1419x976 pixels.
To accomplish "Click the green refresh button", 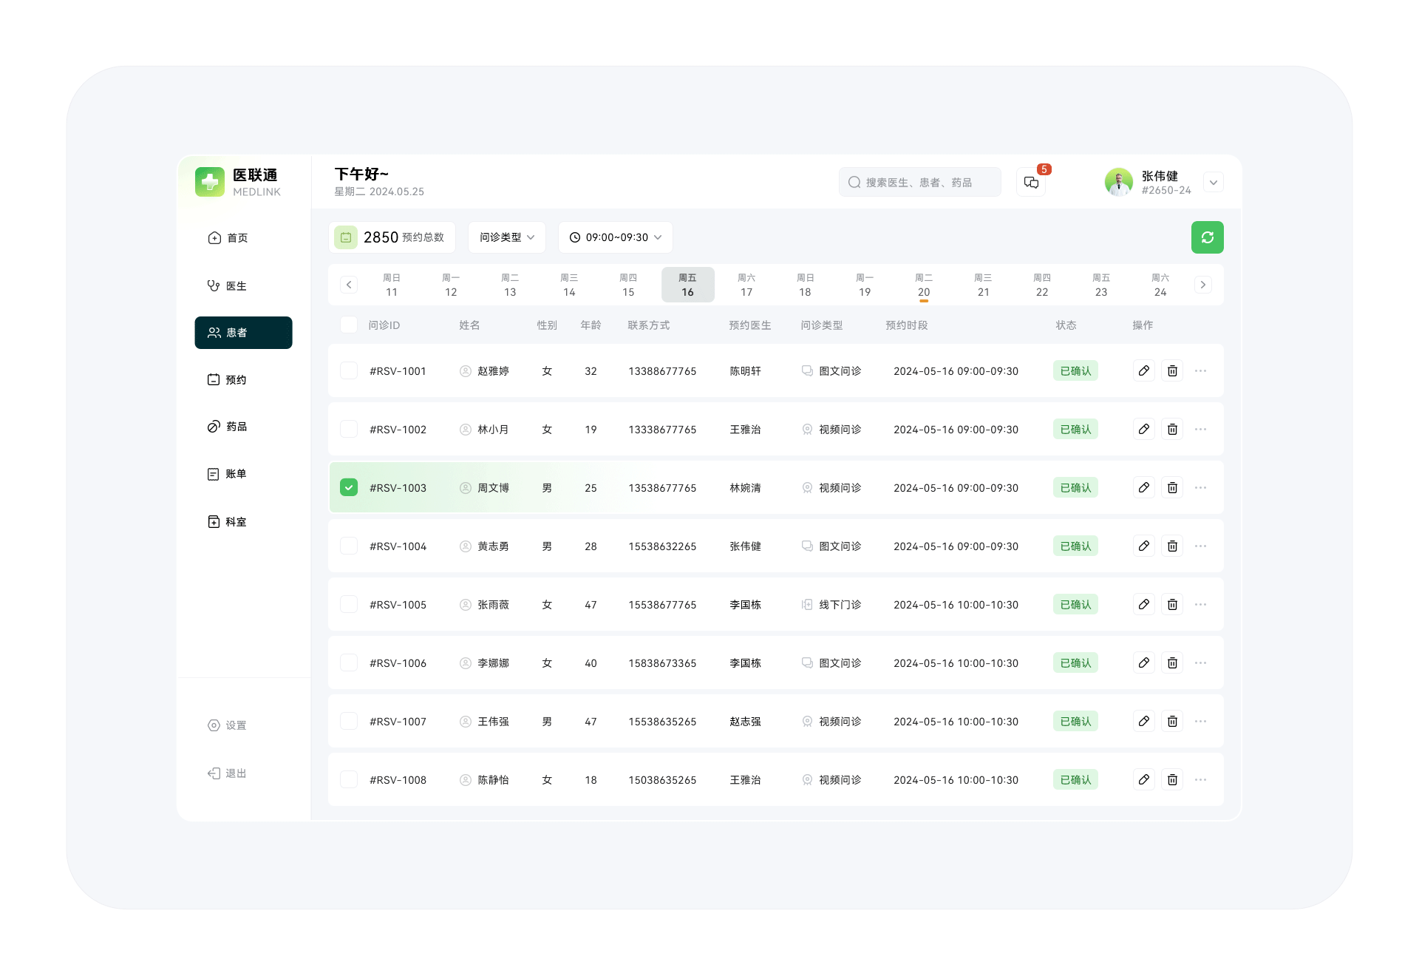I will (x=1207, y=237).
